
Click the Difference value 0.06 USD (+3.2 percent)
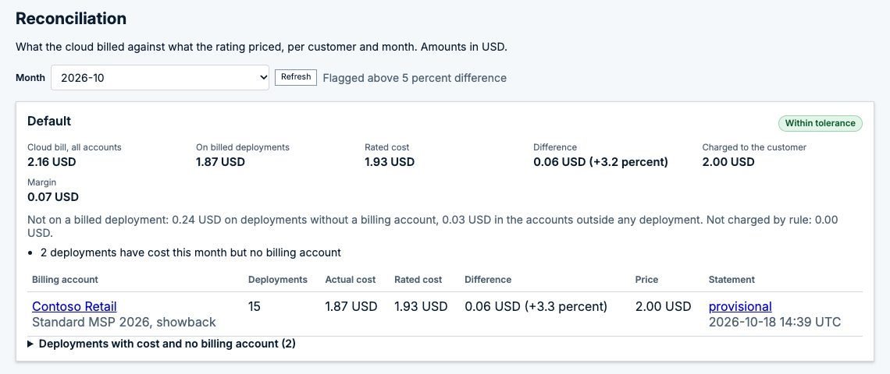click(600, 162)
